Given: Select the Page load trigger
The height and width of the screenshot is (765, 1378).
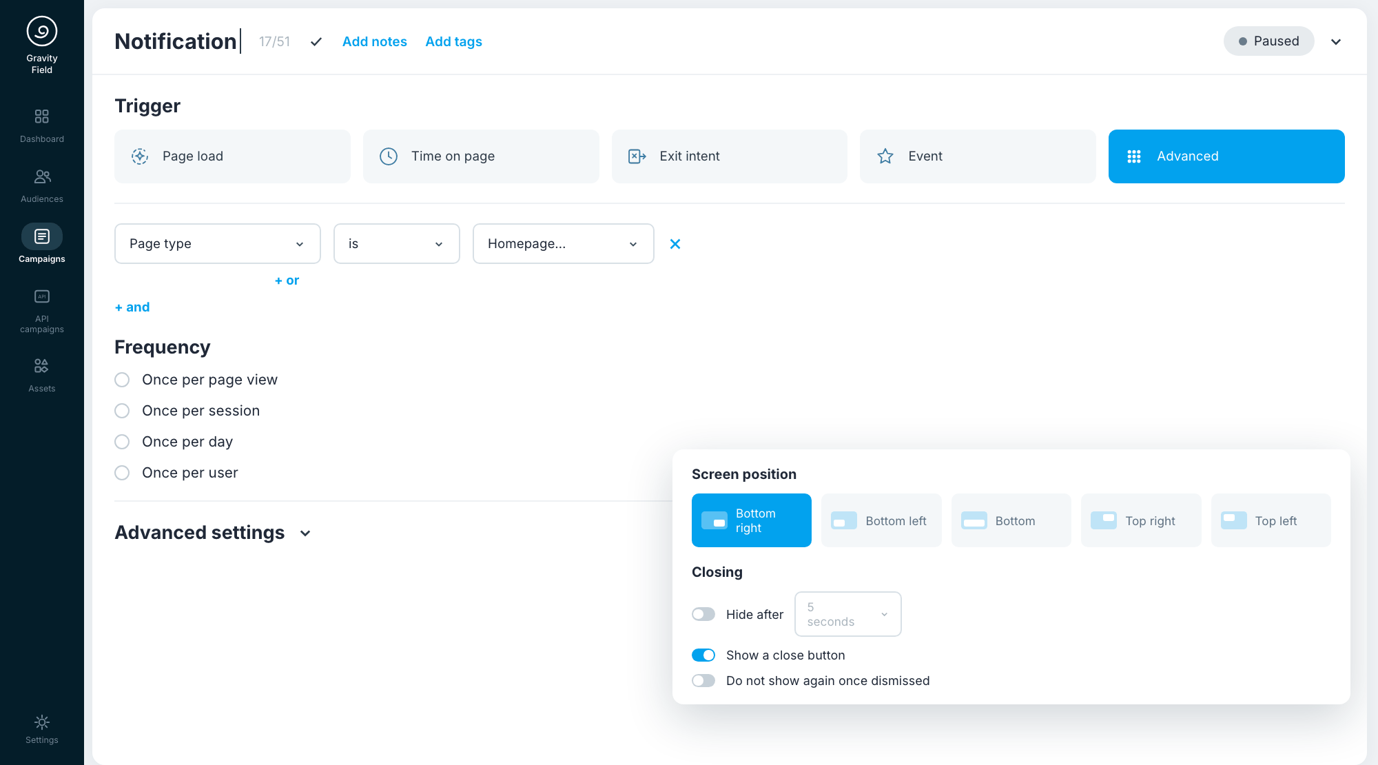Looking at the screenshot, I should [x=232, y=156].
